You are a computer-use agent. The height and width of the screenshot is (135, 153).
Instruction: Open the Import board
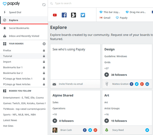click(x=7, y=62)
